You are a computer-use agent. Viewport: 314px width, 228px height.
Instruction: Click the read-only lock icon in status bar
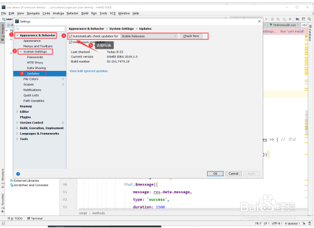(304, 223)
